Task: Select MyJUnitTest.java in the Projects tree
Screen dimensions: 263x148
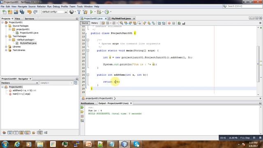Action: (28, 43)
